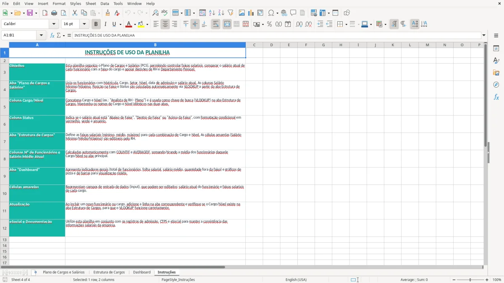Click the Sort Ascending icon
The image size is (504, 283).
pos(212,13)
